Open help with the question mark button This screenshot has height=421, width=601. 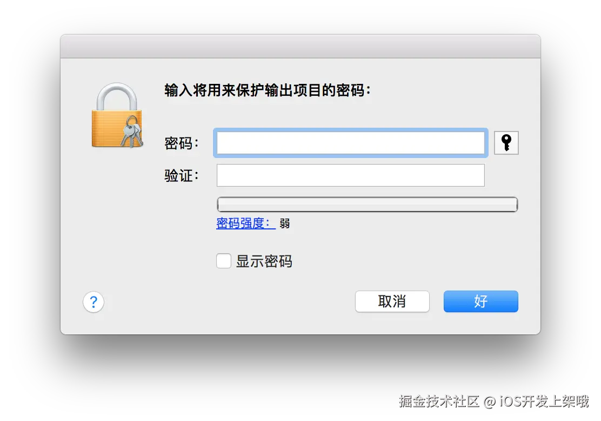pyautogui.click(x=94, y=302)
